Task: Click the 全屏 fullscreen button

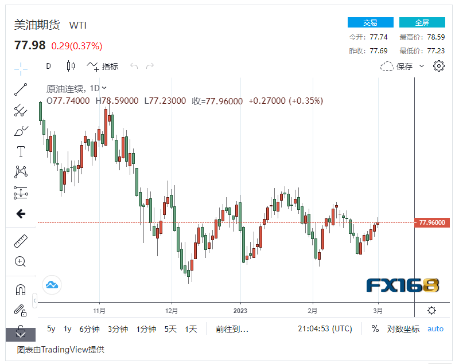Action: coord(422,22)
